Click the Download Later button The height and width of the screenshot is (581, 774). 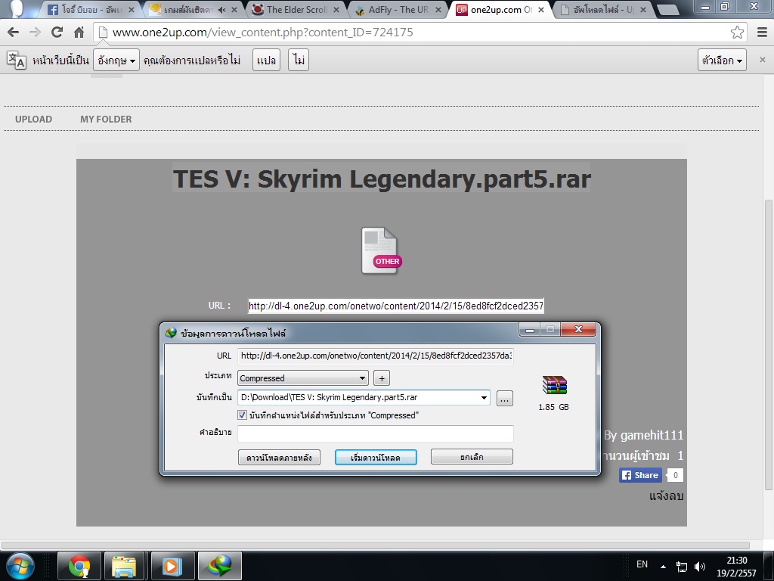[279, 458]
